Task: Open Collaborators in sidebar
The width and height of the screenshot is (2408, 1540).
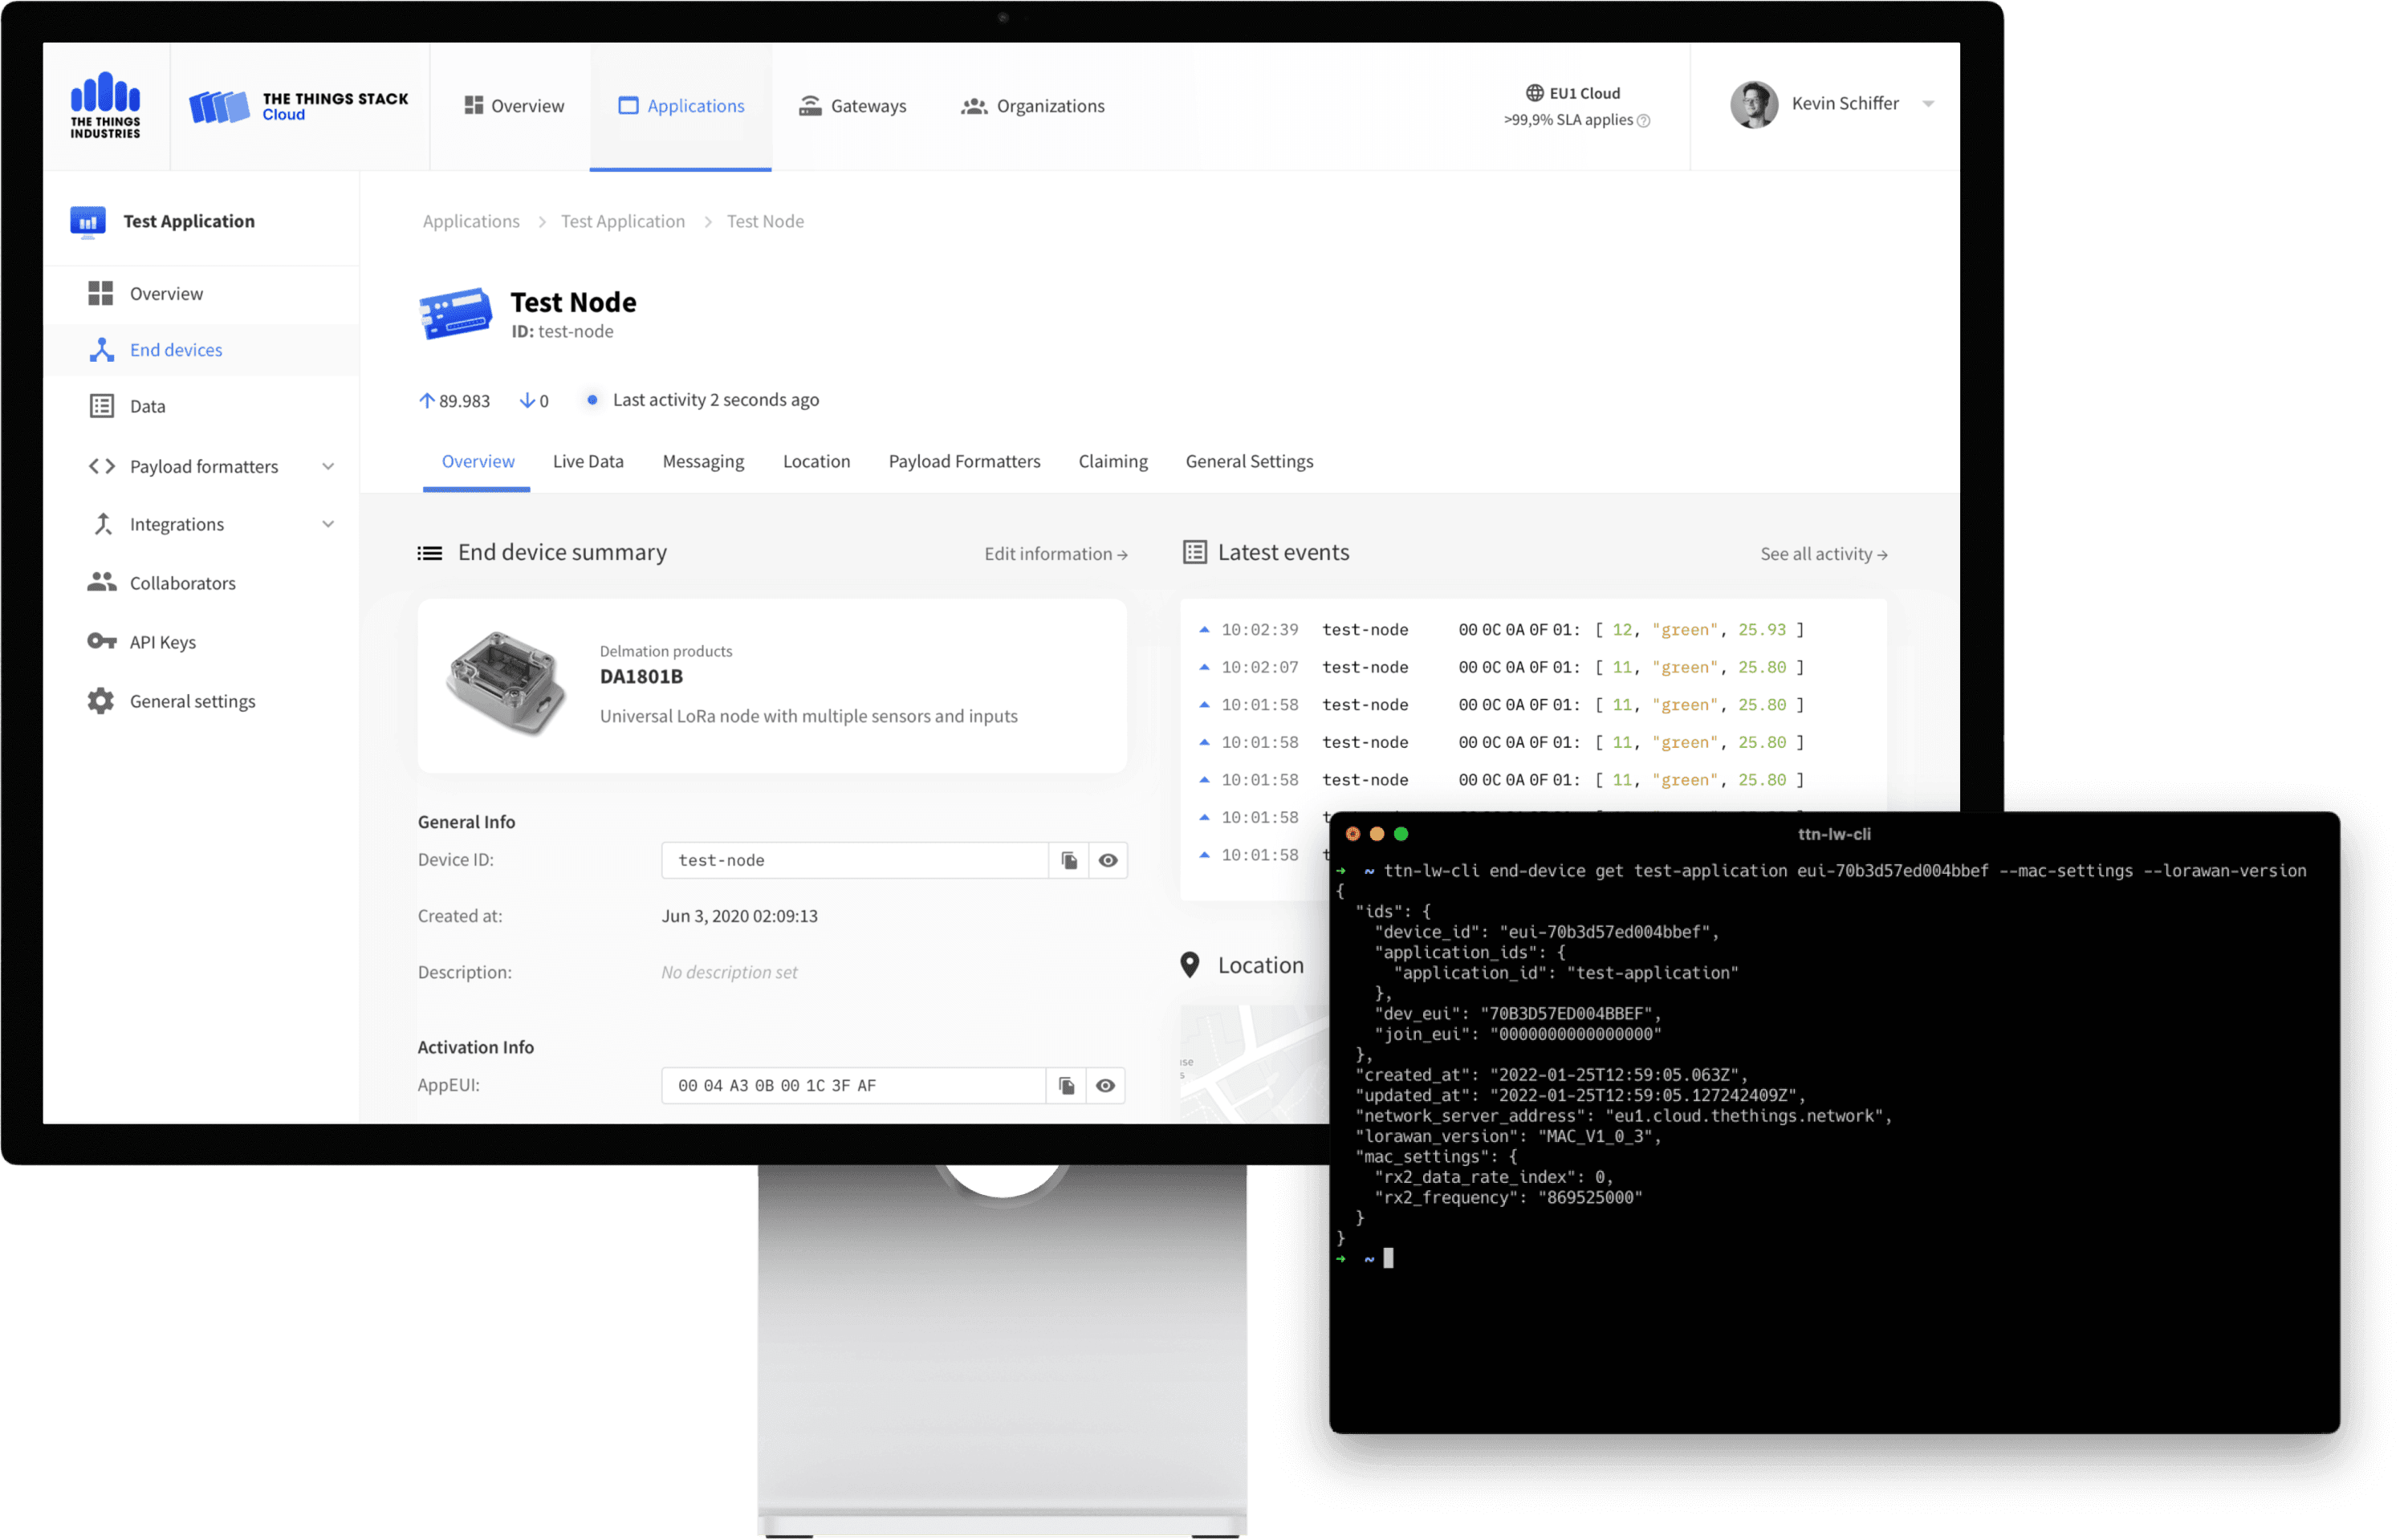Action: tap(161, 583)
